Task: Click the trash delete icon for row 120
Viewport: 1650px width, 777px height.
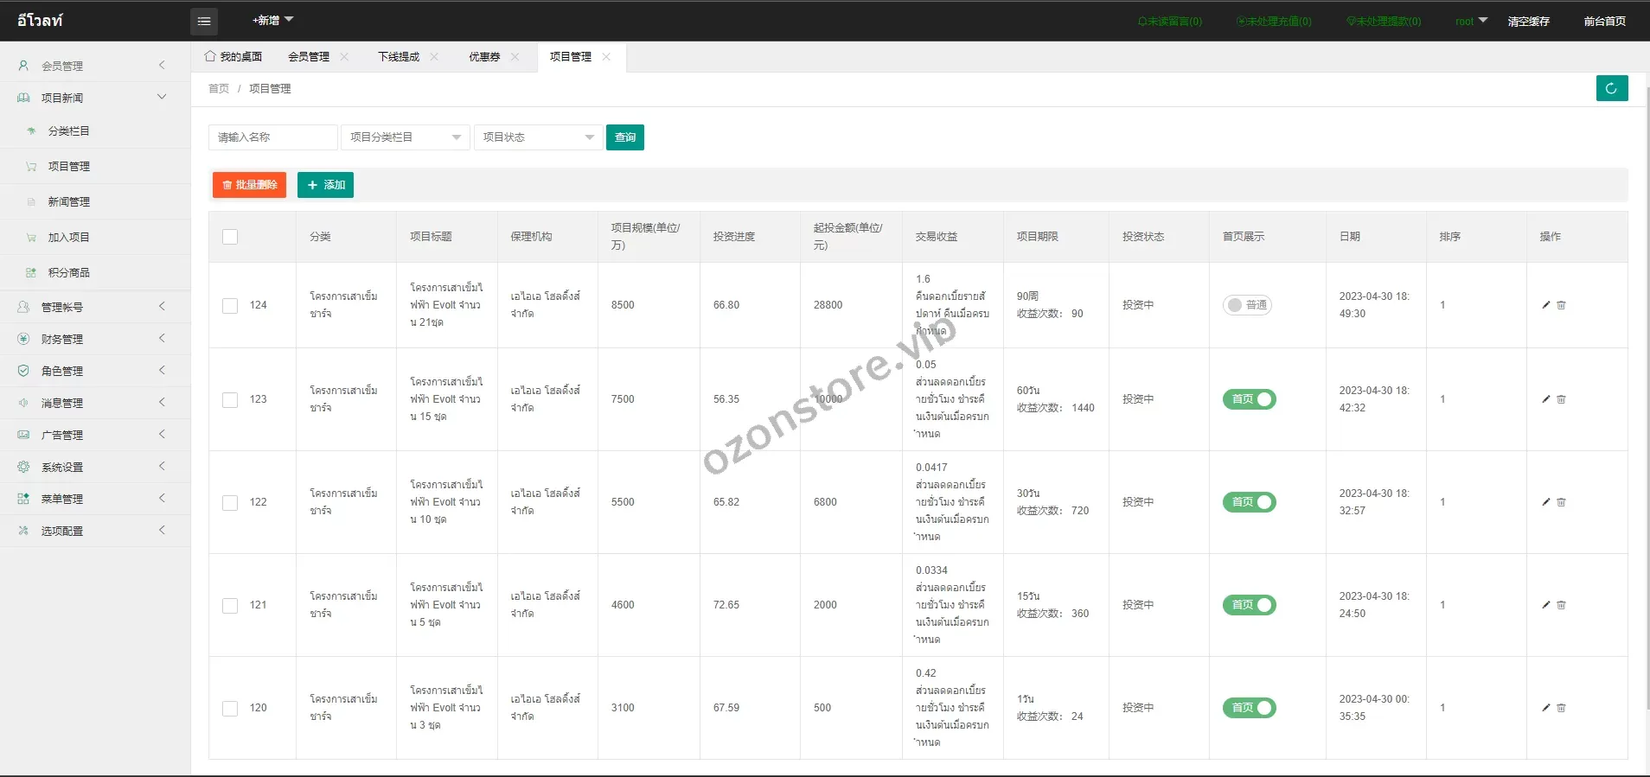Action: (x=1561, y=708)
